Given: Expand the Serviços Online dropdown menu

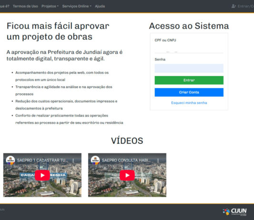Looking at the screenshot, I should 77,6.
